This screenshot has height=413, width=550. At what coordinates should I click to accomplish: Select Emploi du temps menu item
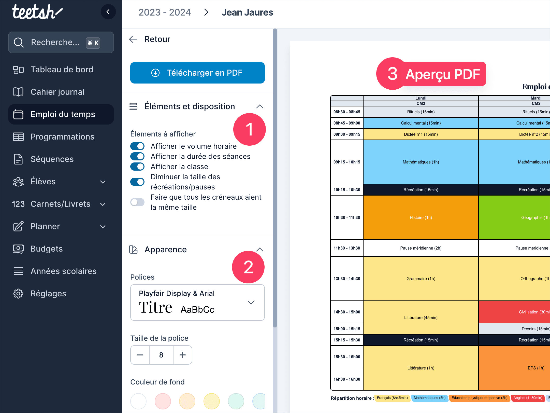61,114
